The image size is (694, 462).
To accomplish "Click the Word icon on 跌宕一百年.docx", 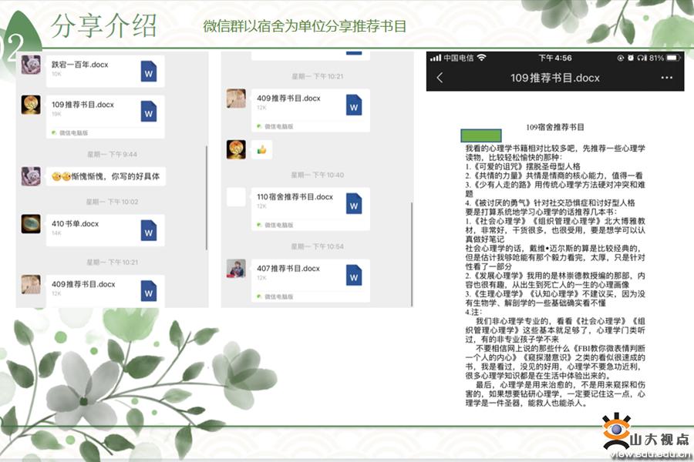I will click(149, 72).
